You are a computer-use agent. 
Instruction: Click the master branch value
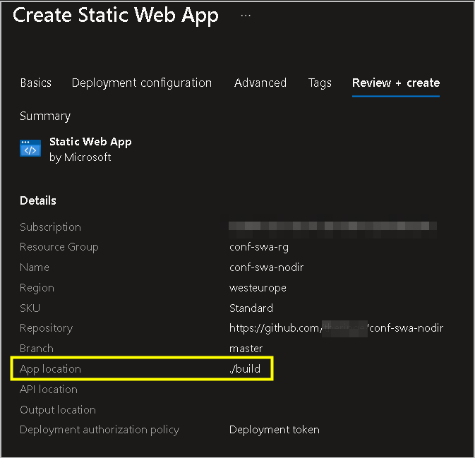246,349
